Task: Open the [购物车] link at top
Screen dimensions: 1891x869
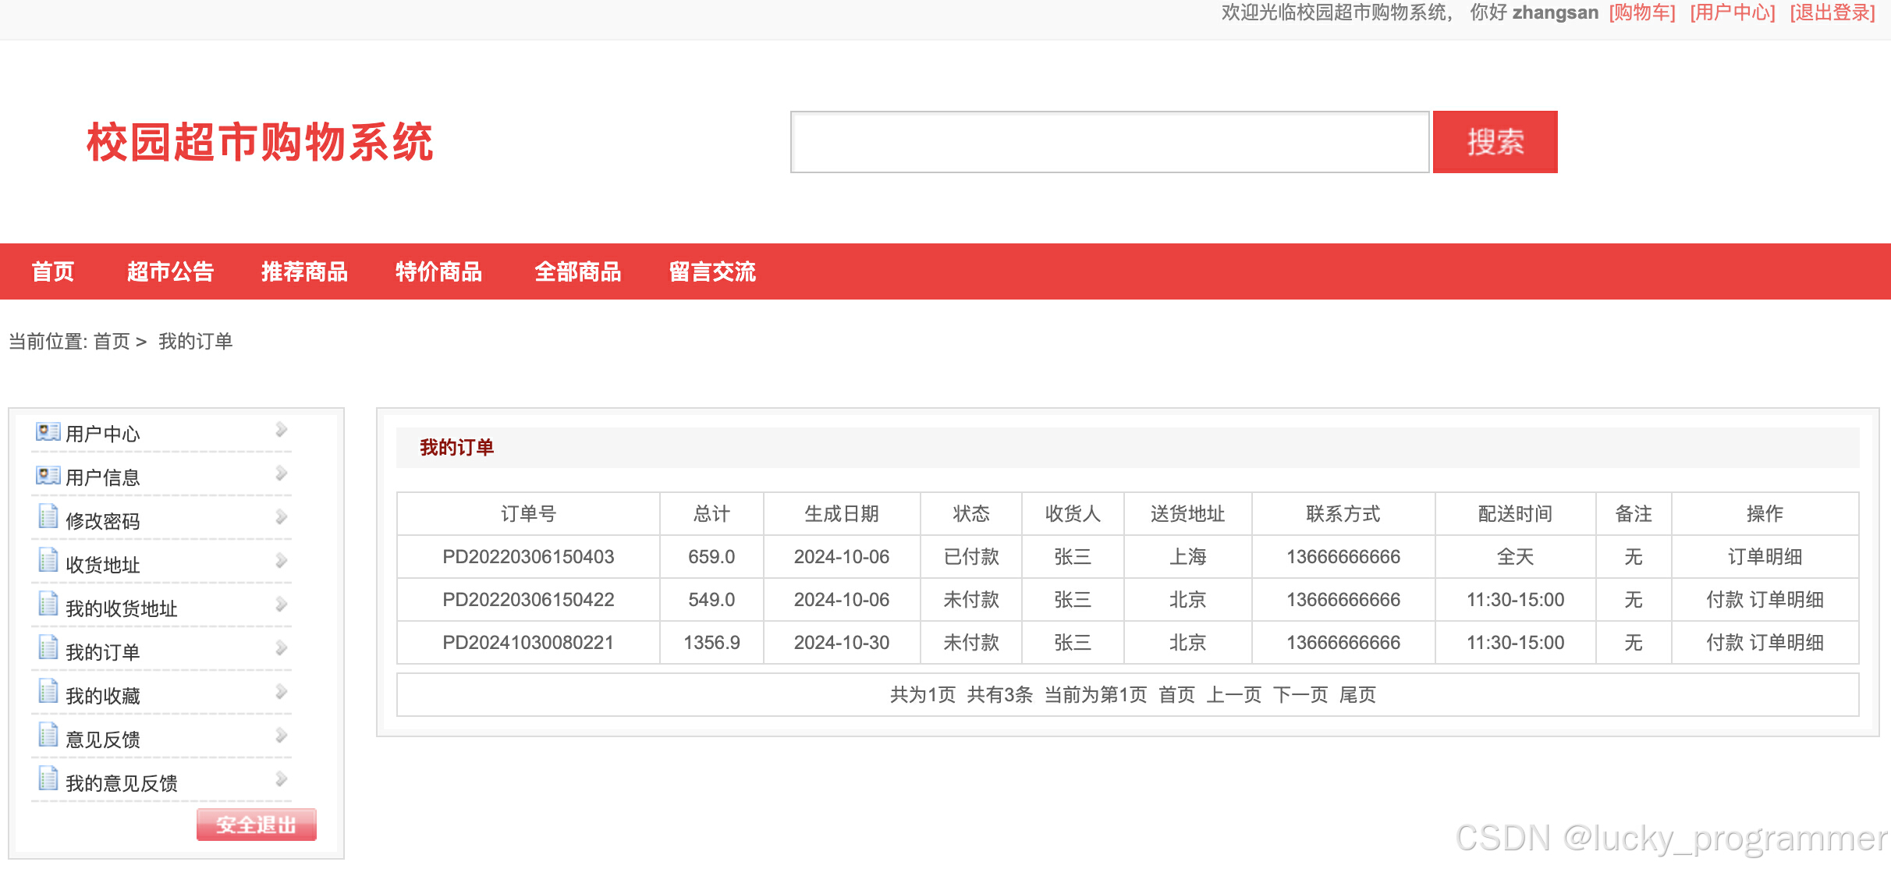Action: pos(1642,13)
